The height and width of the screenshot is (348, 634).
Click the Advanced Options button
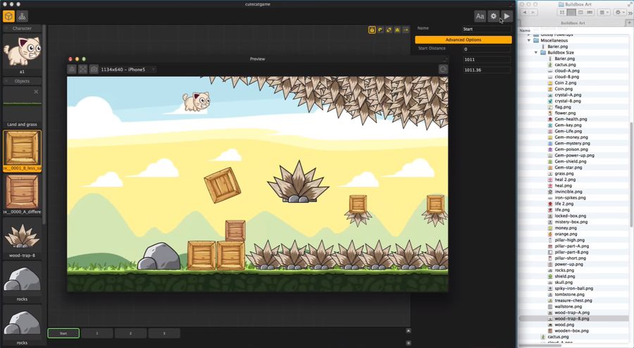463,39
